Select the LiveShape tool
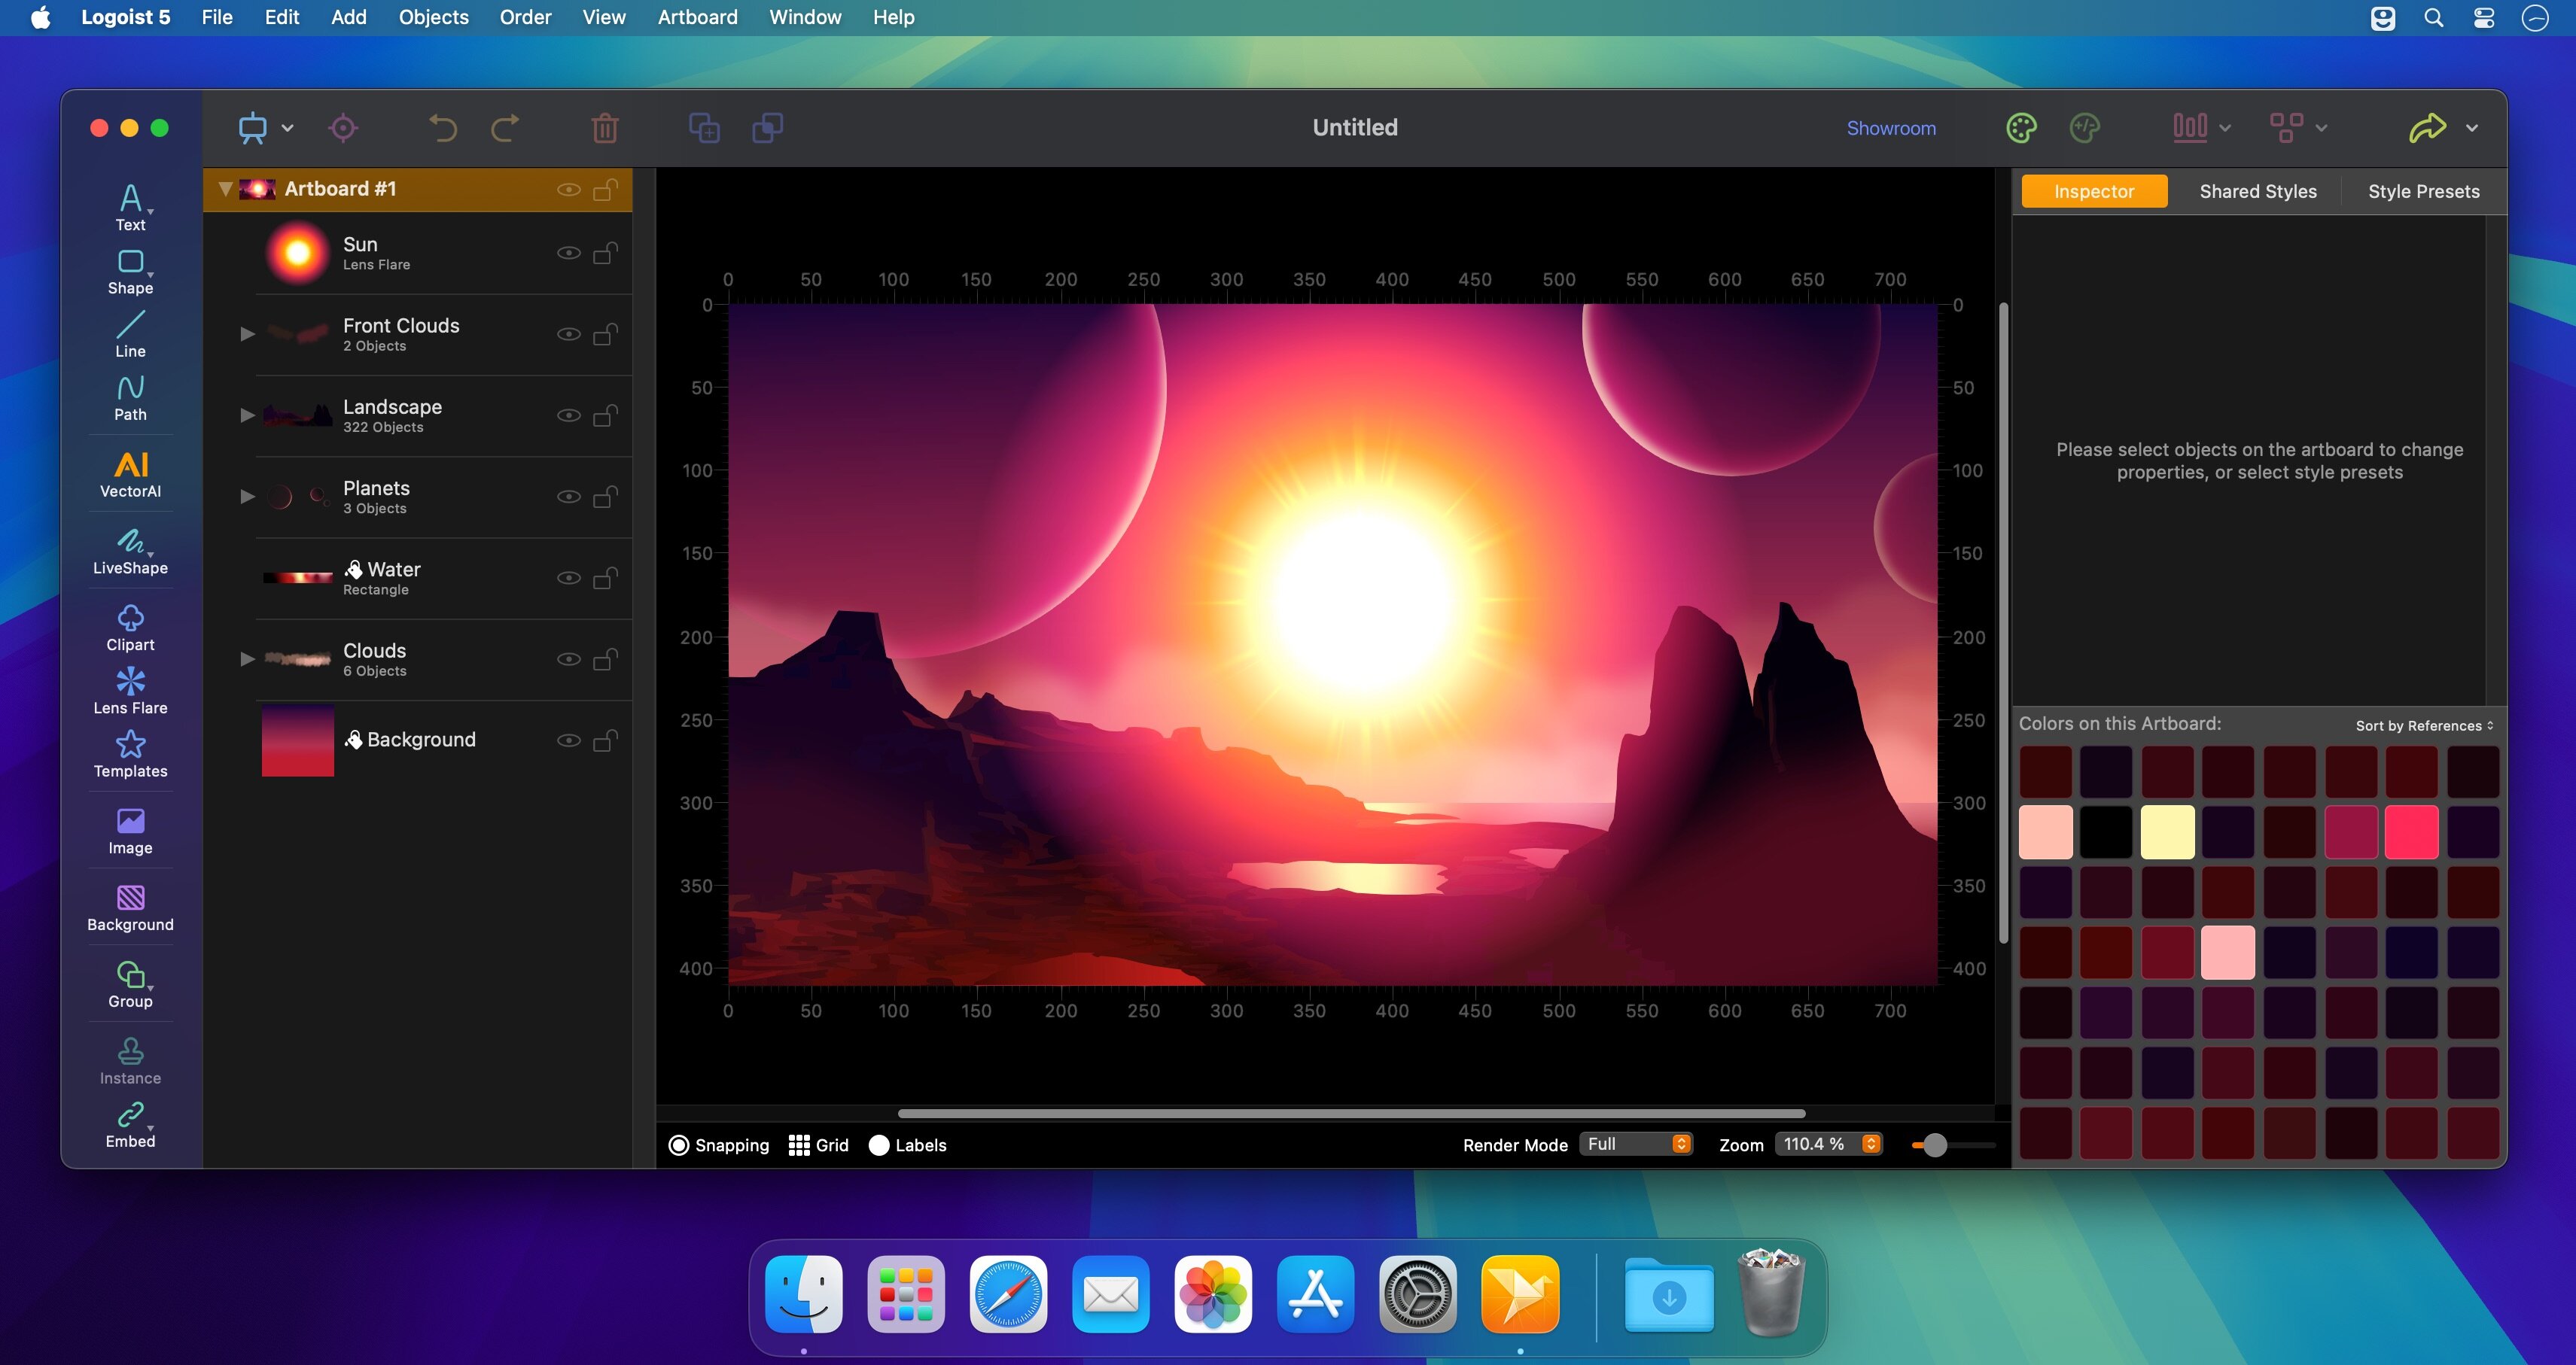 [130, 551]
